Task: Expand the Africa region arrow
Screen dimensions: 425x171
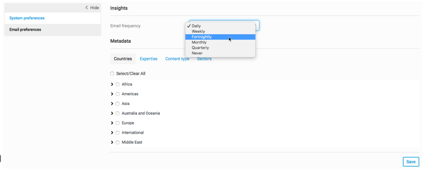Action: (112, 84)
